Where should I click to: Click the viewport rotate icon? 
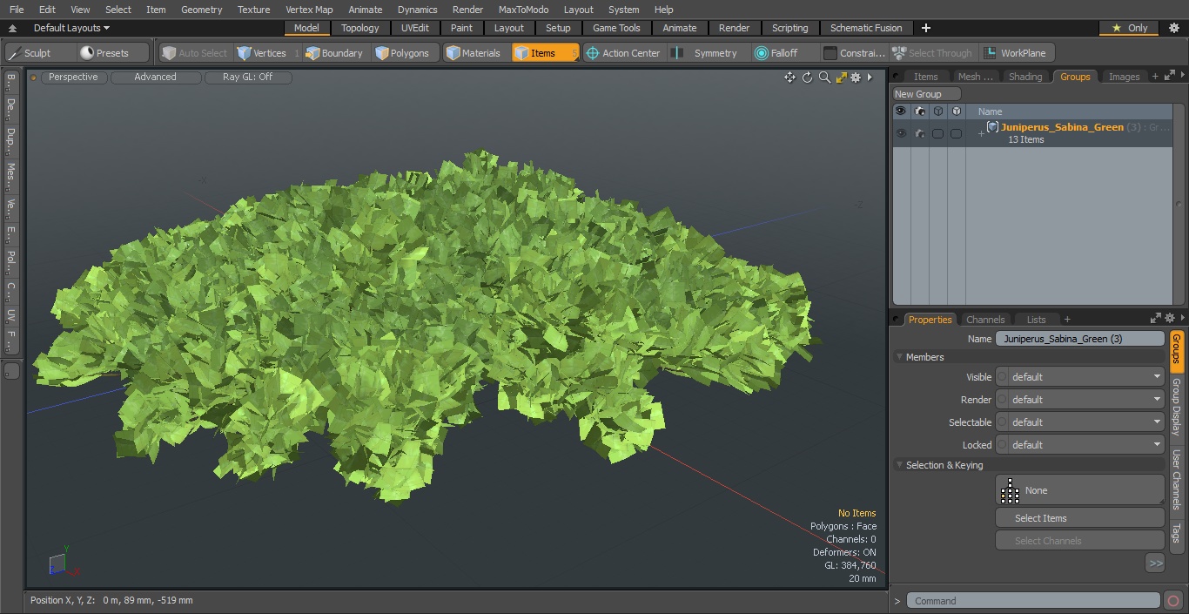click(807, 78)
